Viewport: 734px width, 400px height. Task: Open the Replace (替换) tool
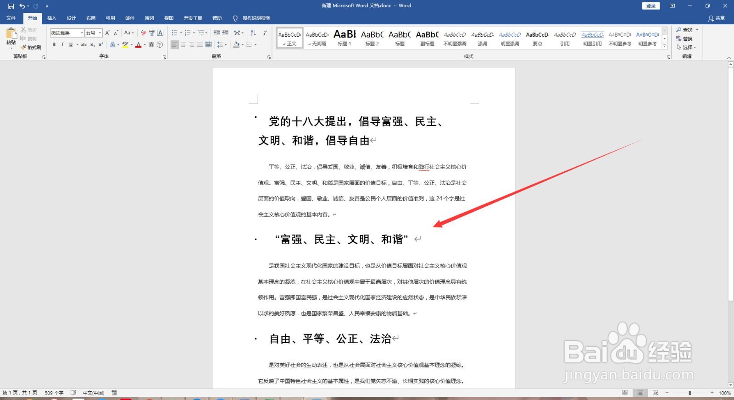684,38
